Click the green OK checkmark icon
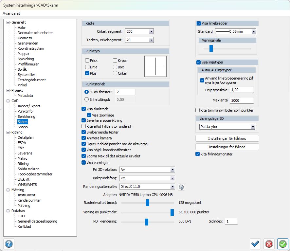 282,244
